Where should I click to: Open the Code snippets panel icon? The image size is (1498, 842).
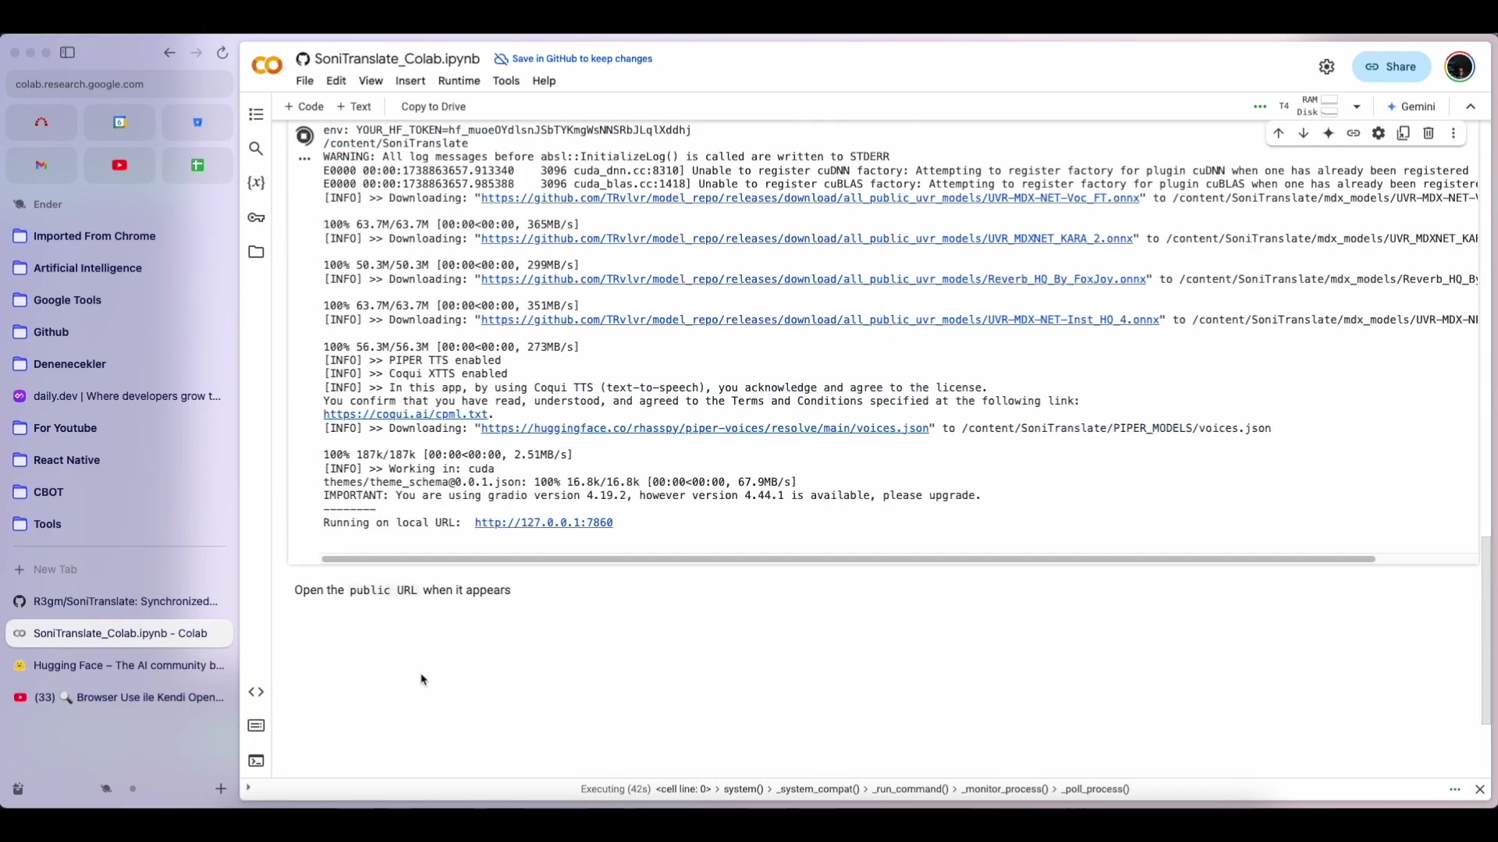(x=256, y=692)
